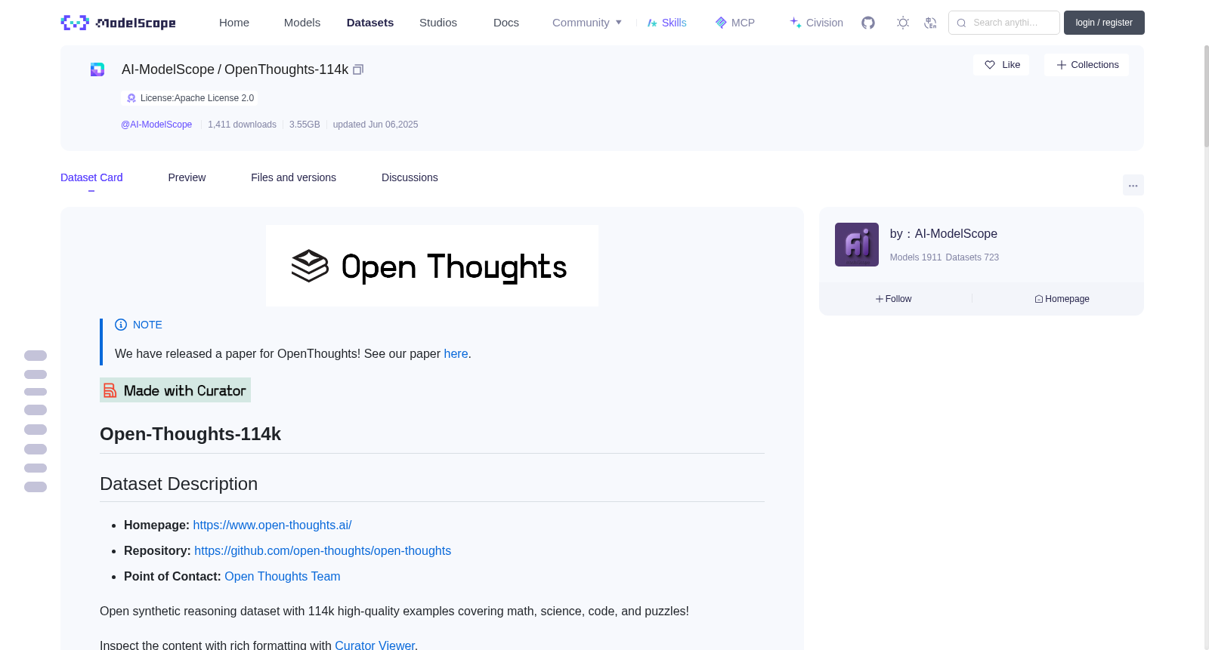Go to the Home page
Viewport: 1209px width, 650px height.
click(x=234, y=23)
